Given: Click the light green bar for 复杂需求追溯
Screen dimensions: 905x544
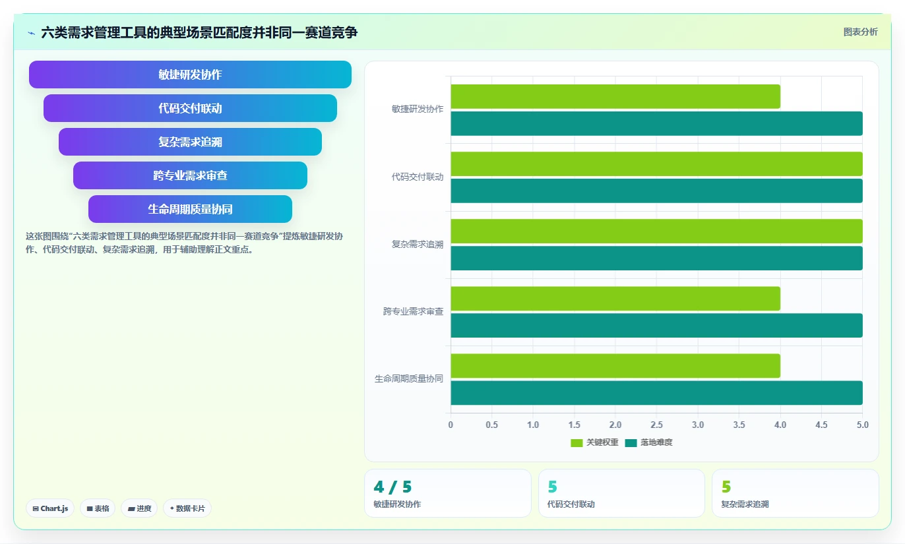Looking at the screenshot, I should (656, 231).
